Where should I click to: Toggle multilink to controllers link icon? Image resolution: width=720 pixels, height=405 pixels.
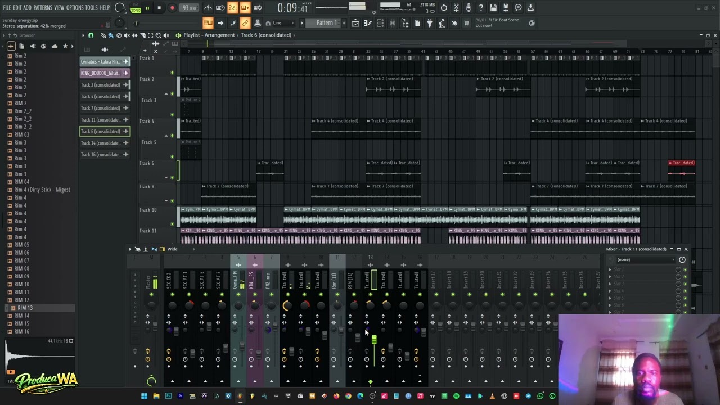coord(245,23)
